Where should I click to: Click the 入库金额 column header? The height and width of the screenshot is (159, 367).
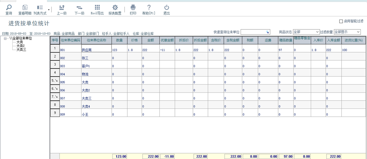334,40
